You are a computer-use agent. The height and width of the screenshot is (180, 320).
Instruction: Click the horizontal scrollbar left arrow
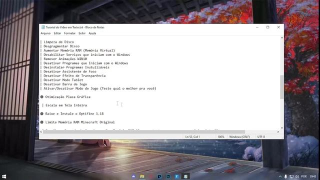[41, 132]
